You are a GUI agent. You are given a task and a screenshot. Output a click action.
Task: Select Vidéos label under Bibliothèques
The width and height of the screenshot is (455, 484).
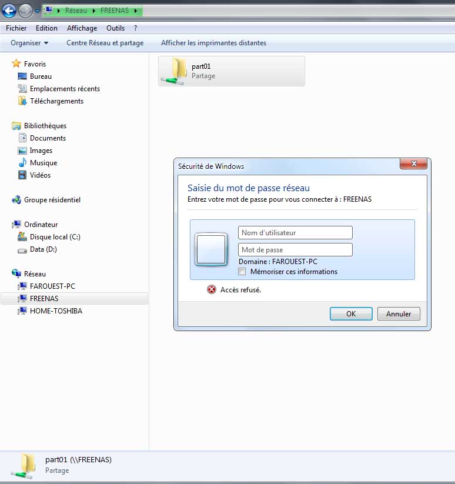pyautogui.click(x=40, y=175)
